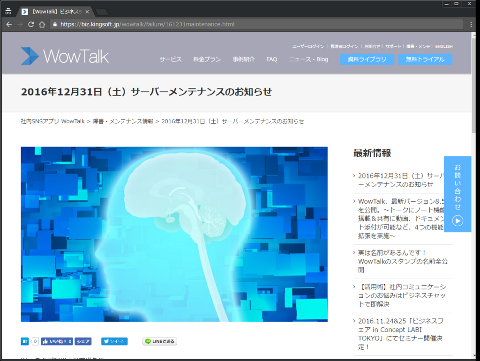Click the page vertical scrollbar thumb
The height and width of the screenshot is (361, 480).
(x=474, y=86)
